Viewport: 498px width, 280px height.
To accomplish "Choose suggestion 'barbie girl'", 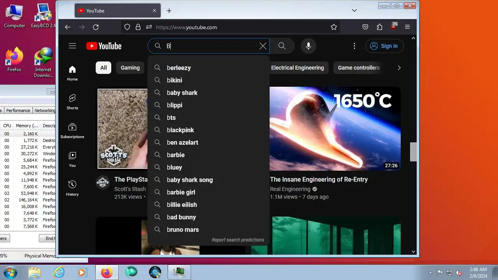I will coord(209,192).
